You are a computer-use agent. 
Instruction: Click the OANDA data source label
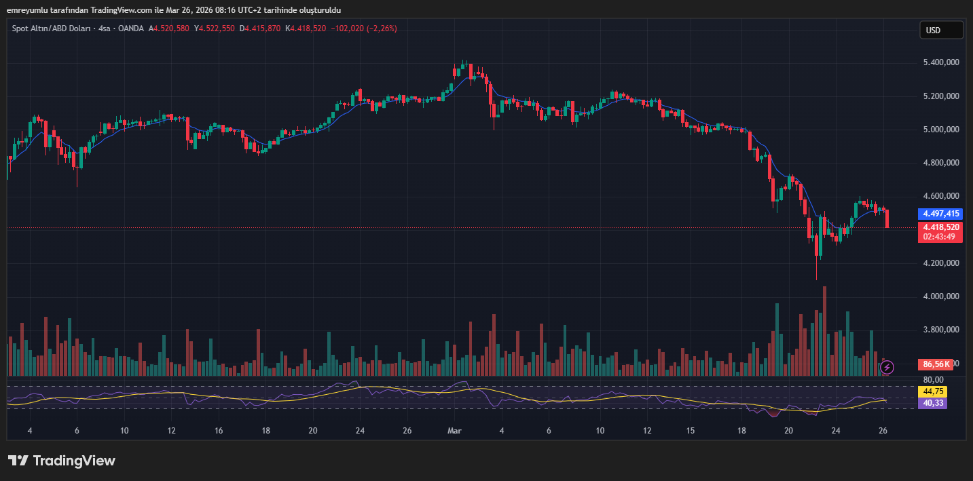pos(130,28)
